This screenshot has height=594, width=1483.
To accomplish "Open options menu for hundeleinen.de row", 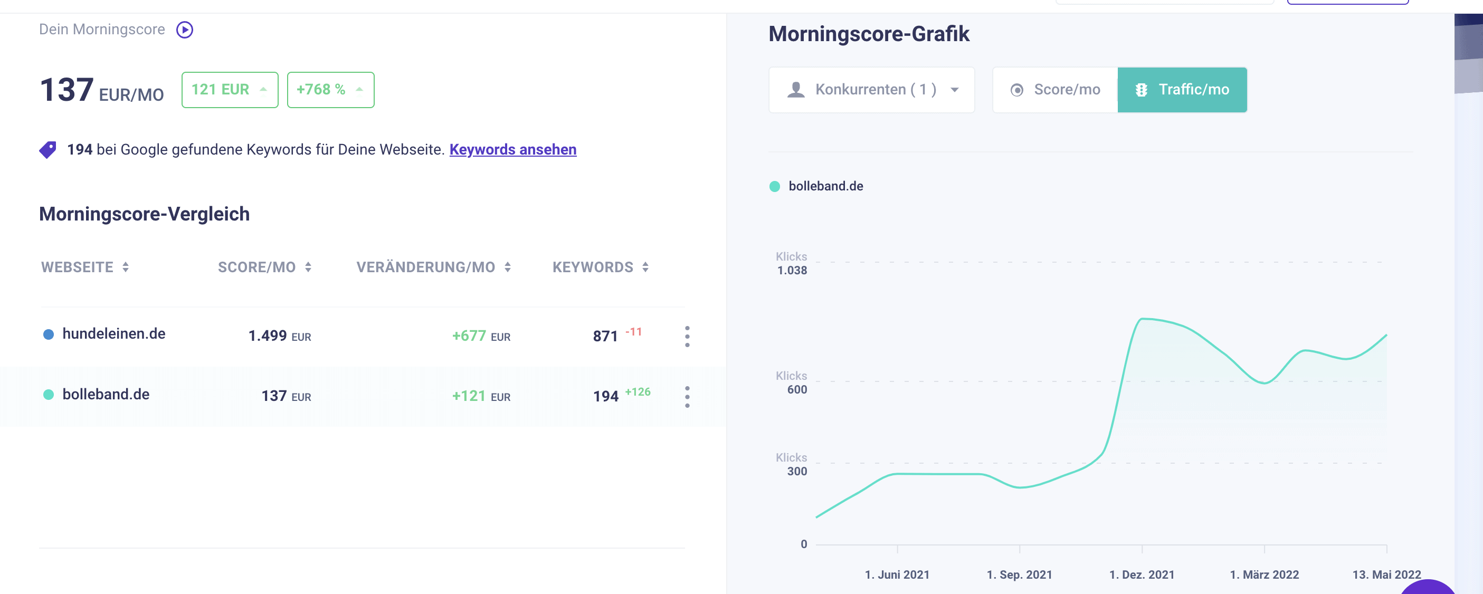I will click(x=687, y=336).
